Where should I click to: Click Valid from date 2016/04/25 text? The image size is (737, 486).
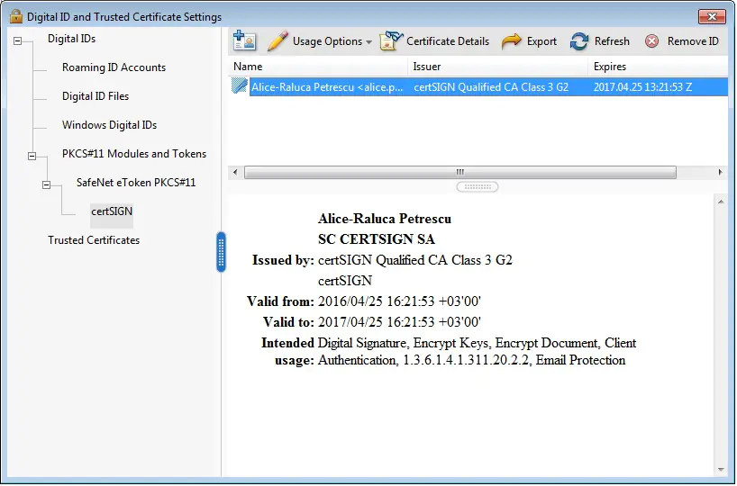[x=399, y=301]
